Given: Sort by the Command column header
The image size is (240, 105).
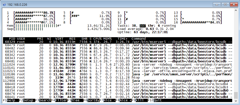Looking at the screenshot, I should (x=138, y=39).
